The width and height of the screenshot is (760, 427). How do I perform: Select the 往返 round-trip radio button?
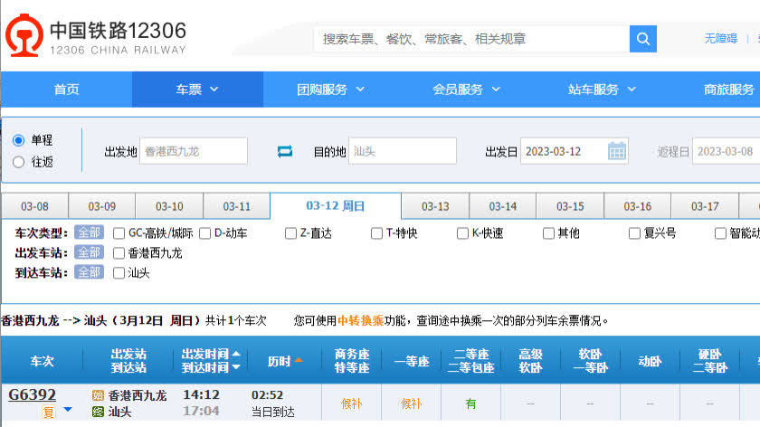pos(18,162)
